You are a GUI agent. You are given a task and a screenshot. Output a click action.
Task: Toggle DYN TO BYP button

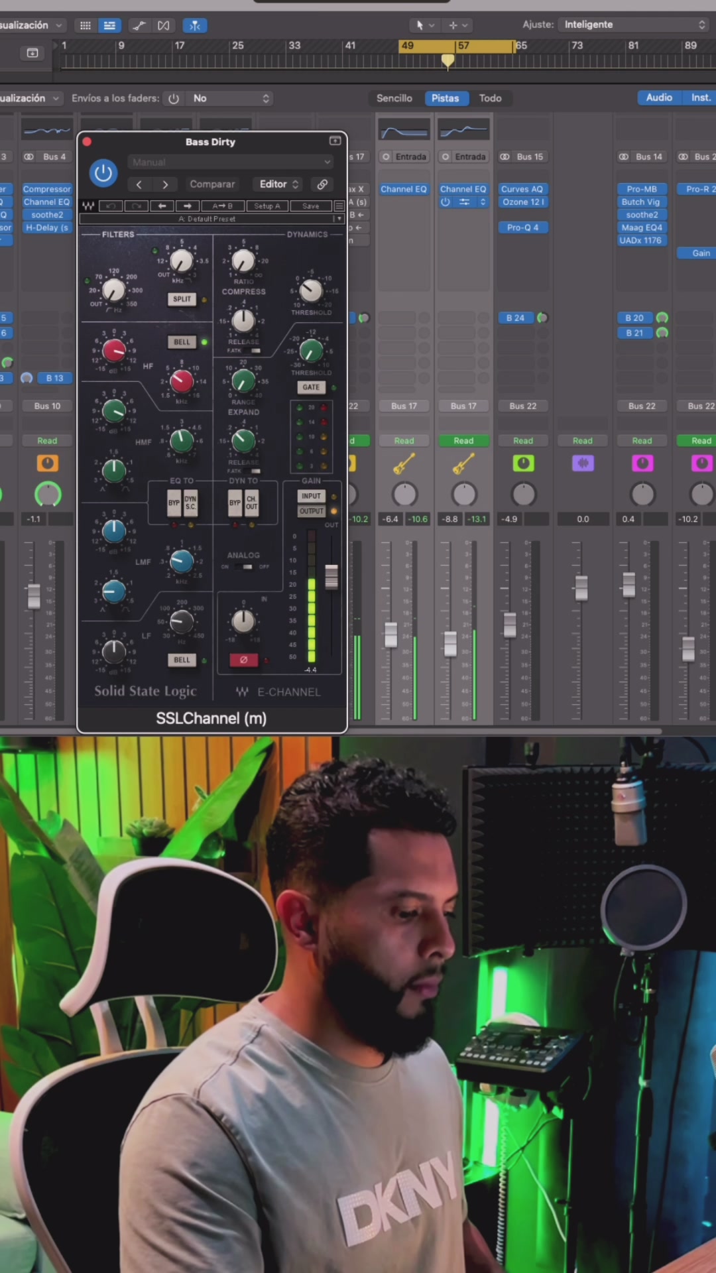click(235, 503)
